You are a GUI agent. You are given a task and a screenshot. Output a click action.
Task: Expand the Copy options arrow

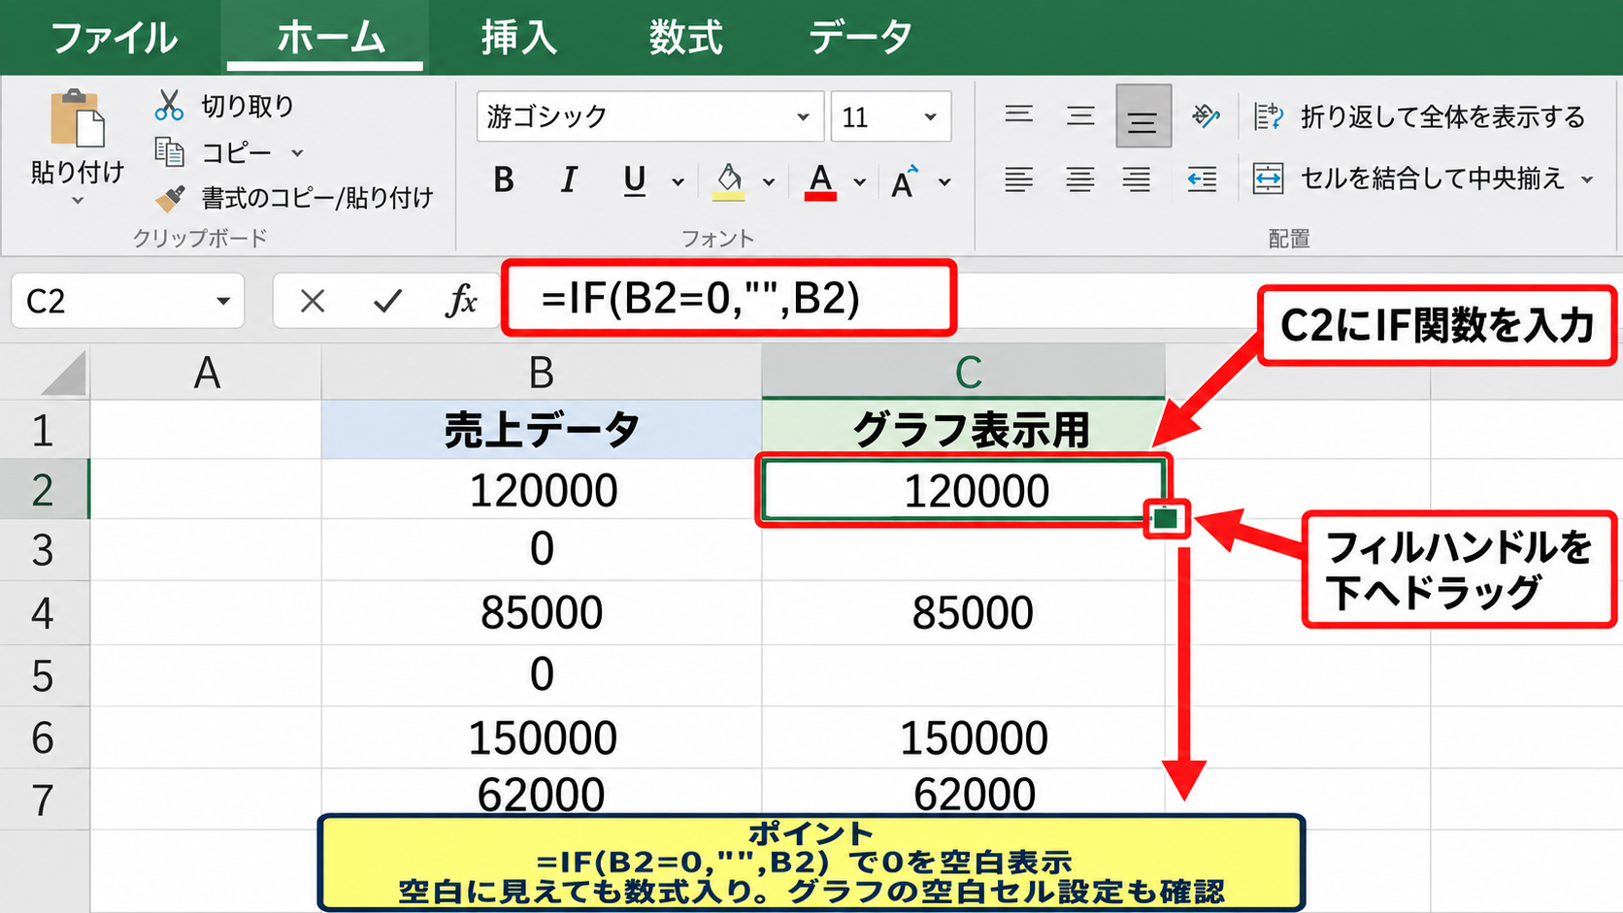(x=297, y=152)
